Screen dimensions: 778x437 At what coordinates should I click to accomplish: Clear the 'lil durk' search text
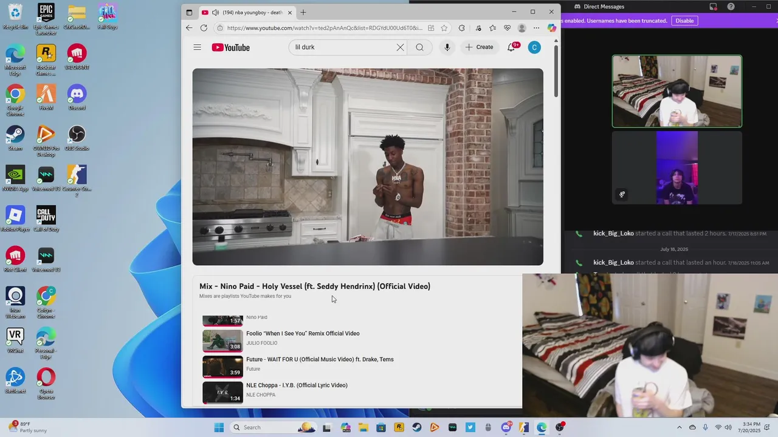(400, 47)
